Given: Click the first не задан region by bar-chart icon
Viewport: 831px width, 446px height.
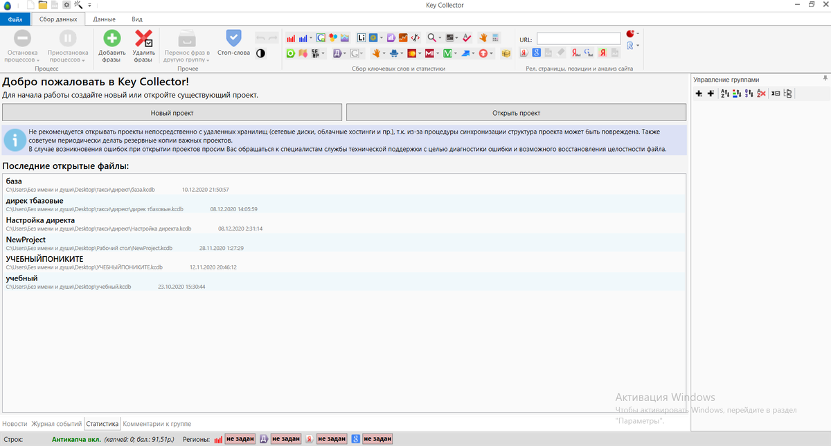Looking at the screenshot, I should (240, 439).
